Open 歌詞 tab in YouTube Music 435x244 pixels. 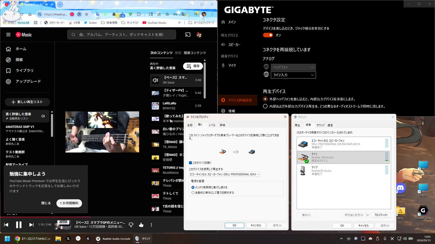(x=178, y=53)
